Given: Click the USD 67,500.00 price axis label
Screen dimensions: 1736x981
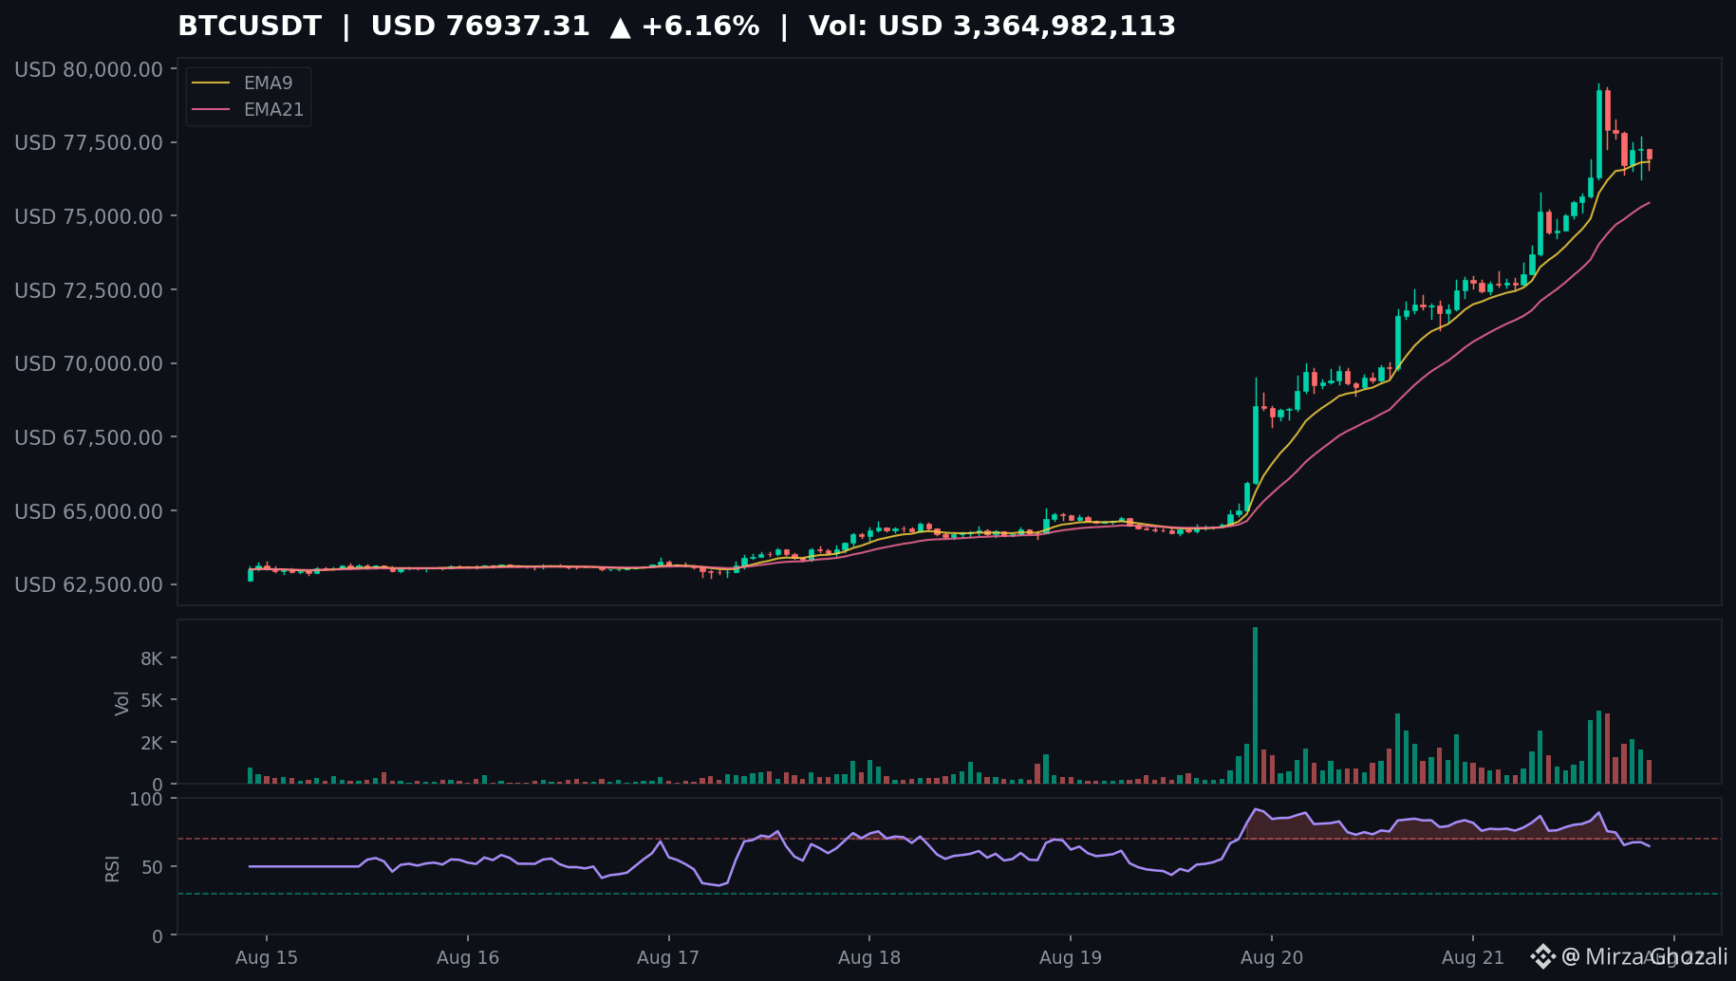Looking at the screenshot, I should (x=89, y=437).
